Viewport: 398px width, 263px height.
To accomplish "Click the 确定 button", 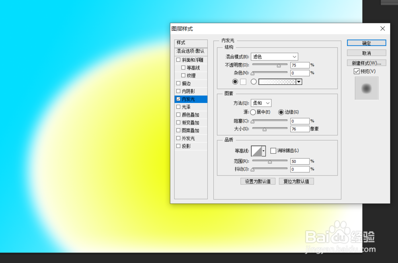I will [366, 43].
